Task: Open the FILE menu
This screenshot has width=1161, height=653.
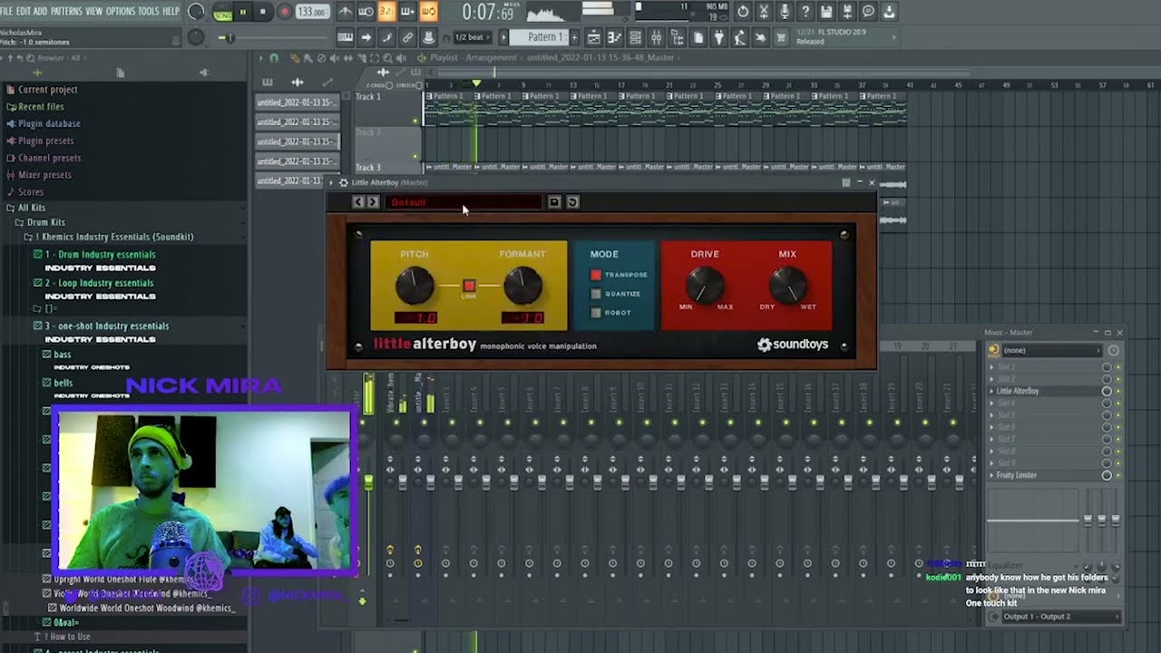Action: point(7,11)
